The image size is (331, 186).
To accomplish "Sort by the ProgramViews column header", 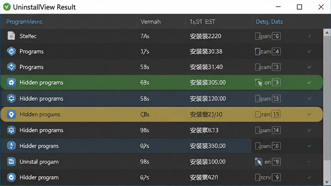I will tap(24, 22).
